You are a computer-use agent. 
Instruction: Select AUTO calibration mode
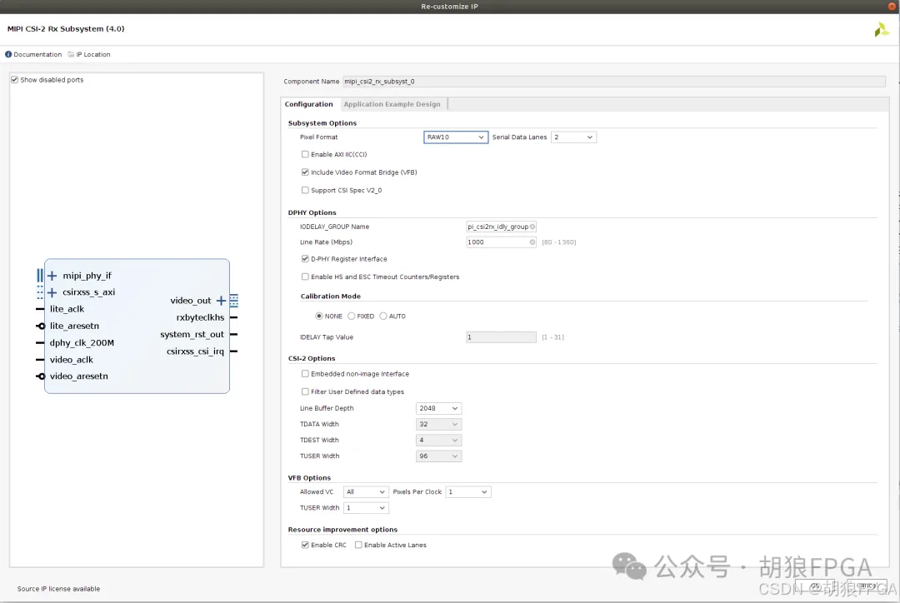pos(382,316)
